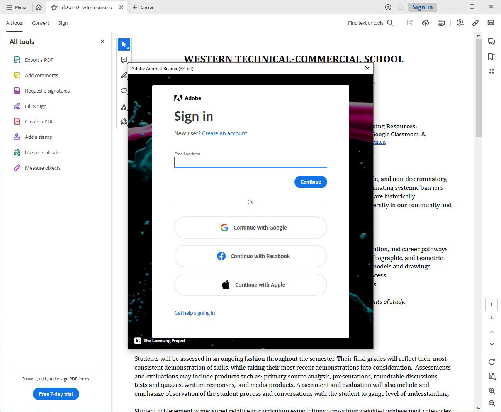Go to next page with down chevron
501x412 pixels.
[491, 344]
